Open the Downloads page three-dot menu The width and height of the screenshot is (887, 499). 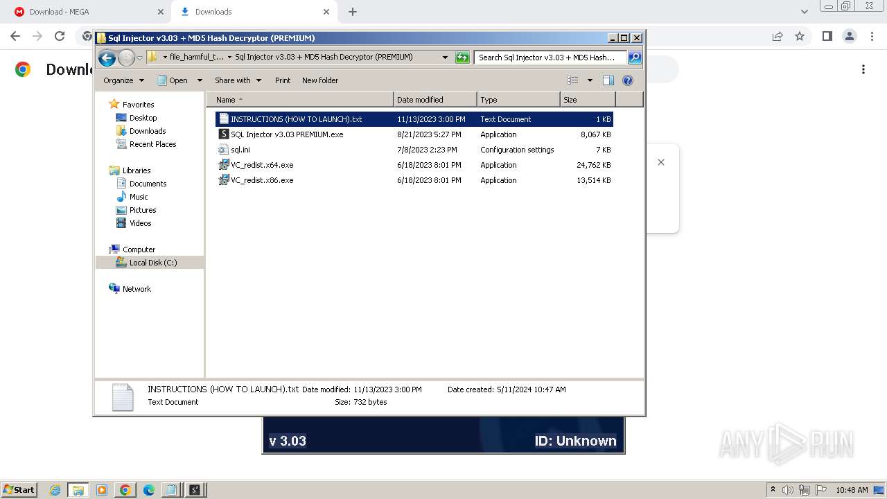click(x=863, y=69)
